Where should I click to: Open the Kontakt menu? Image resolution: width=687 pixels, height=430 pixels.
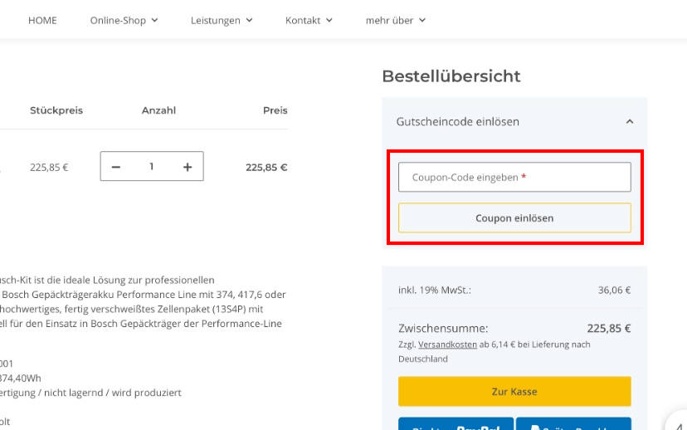[x=309, y=21]
